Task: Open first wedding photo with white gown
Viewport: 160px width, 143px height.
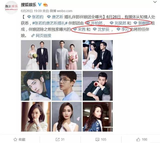Action: point(36,55)
